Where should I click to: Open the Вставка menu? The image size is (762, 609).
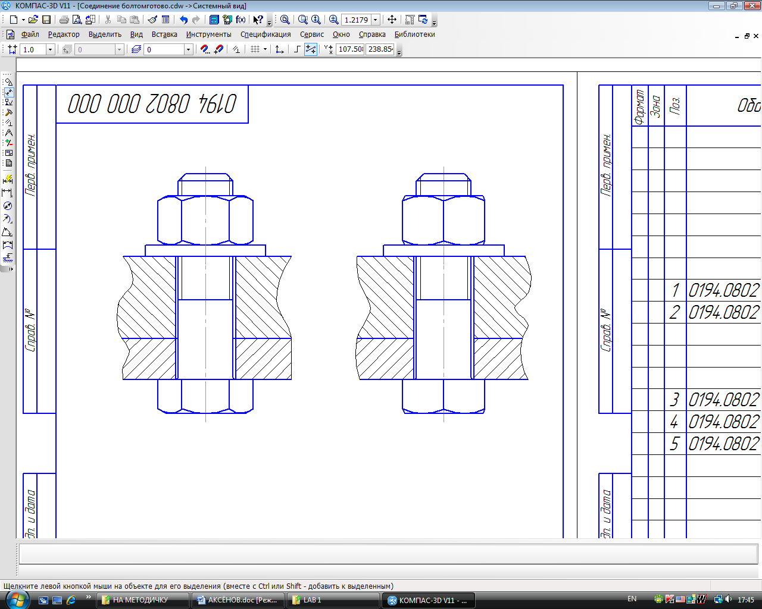164,34
